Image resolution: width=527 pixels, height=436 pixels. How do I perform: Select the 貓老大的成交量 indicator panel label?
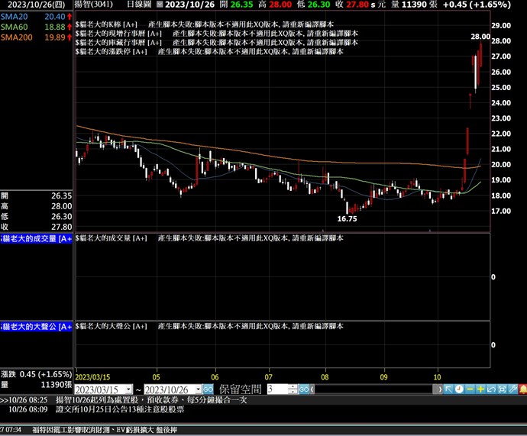(36, 239)
